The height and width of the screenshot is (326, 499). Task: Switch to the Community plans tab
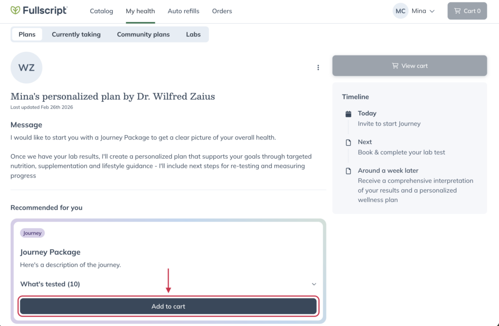[x=143, y=34]
